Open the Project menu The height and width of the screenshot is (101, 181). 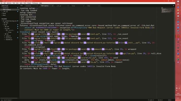click(x=29, y=3)
